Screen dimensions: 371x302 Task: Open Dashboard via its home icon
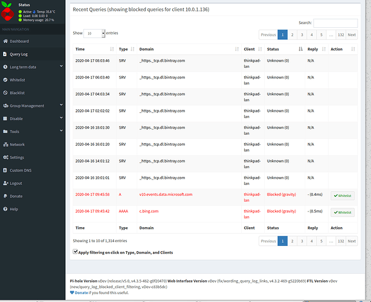point(5,41)
